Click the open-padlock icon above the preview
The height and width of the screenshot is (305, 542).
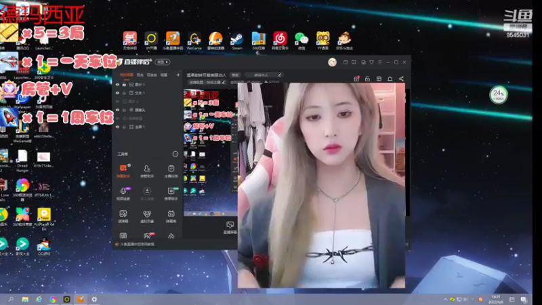367,79
